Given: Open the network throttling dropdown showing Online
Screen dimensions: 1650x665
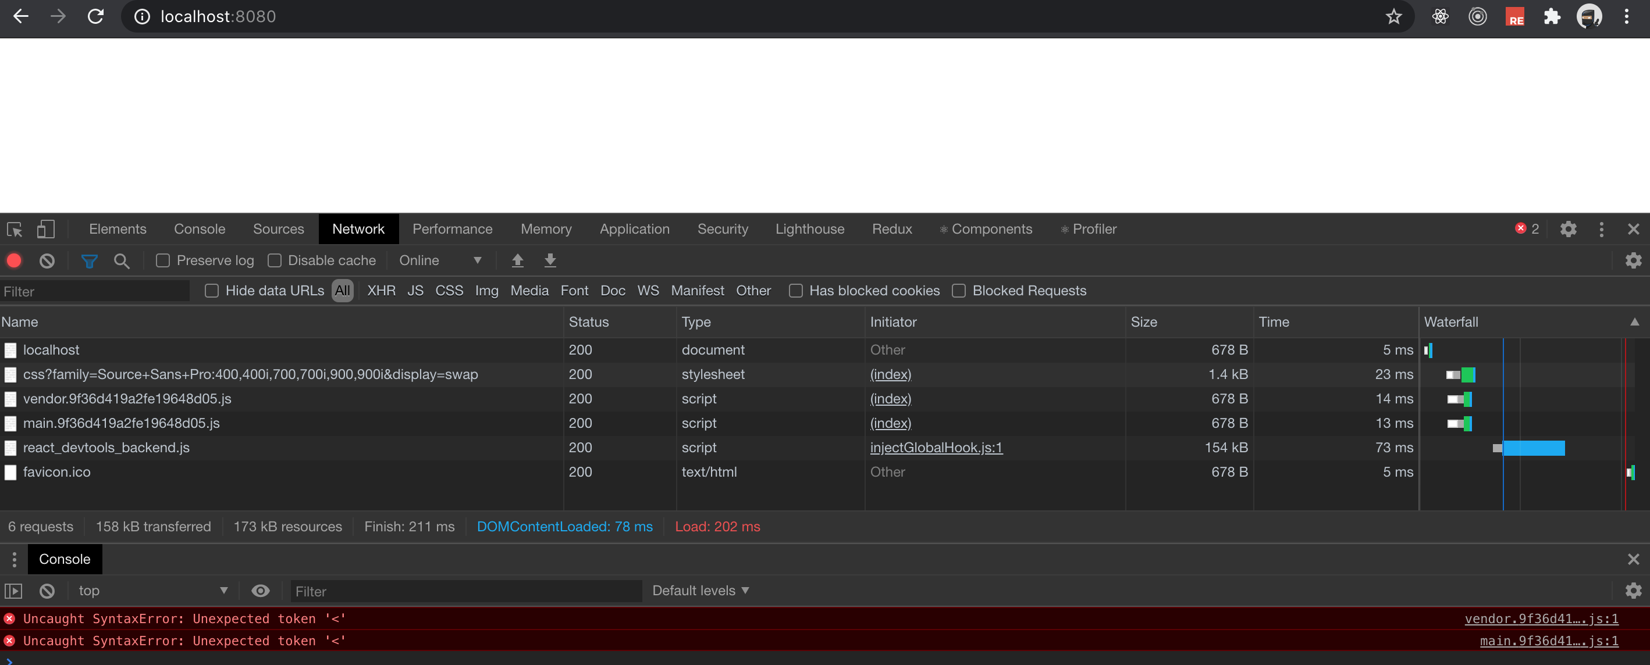Looking at the screenshot, I should (440, 260).
